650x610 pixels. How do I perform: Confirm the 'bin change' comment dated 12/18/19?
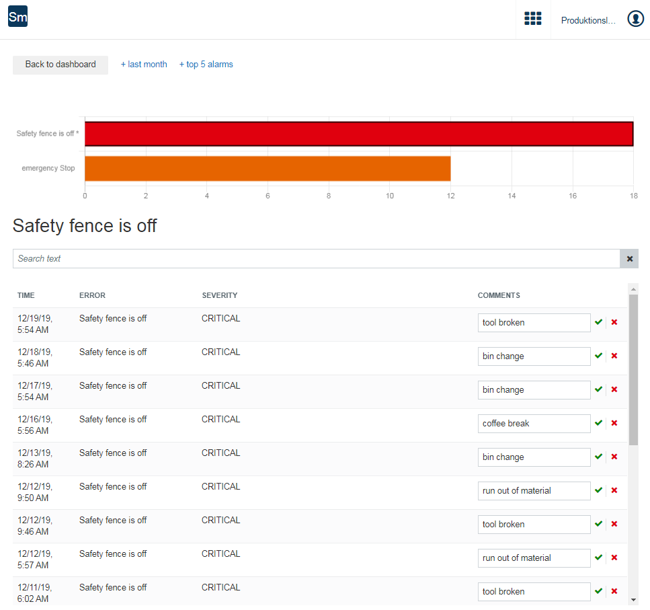[599, 356]
